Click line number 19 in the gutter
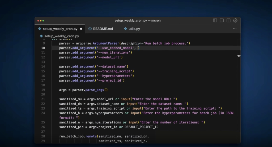 (x=43, y=90)
